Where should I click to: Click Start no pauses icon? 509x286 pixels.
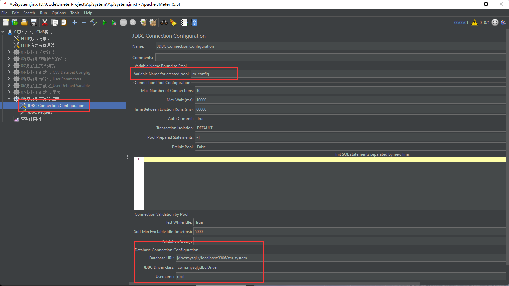tap(114, 22)
